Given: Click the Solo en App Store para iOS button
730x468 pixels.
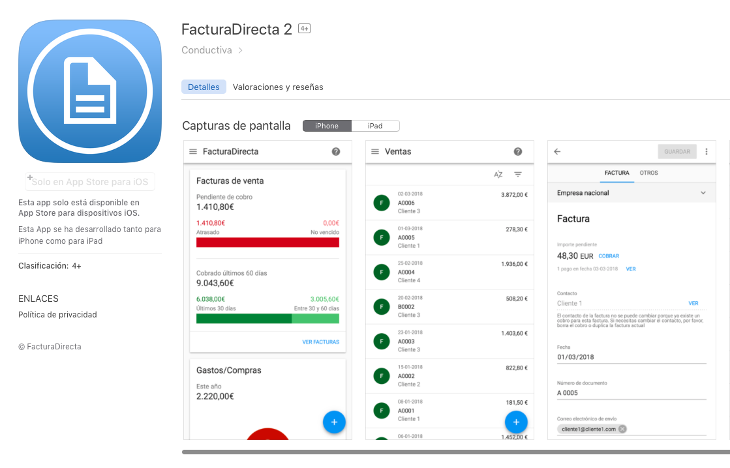Looking at the screenshot, I should [x=90, y=181].
